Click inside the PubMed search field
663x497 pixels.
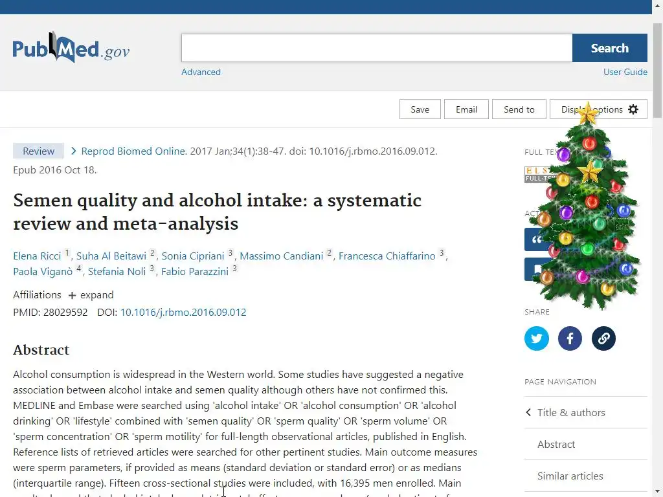pos(377,48)
